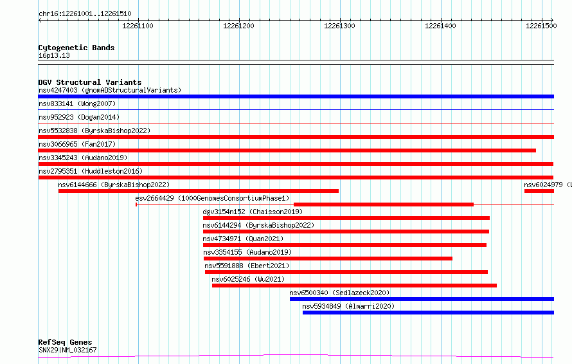
Task: Open nsv5591888 (Ebert2021) label
Action: (x=247, y=266)
